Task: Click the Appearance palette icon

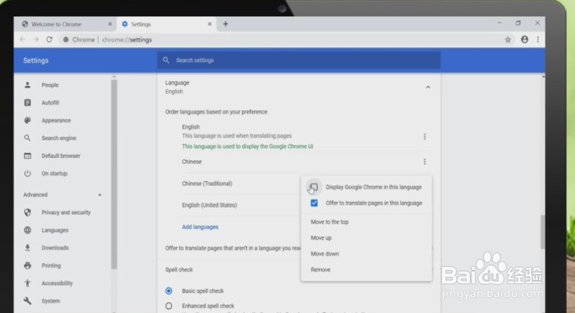Action: pos(27,120)
